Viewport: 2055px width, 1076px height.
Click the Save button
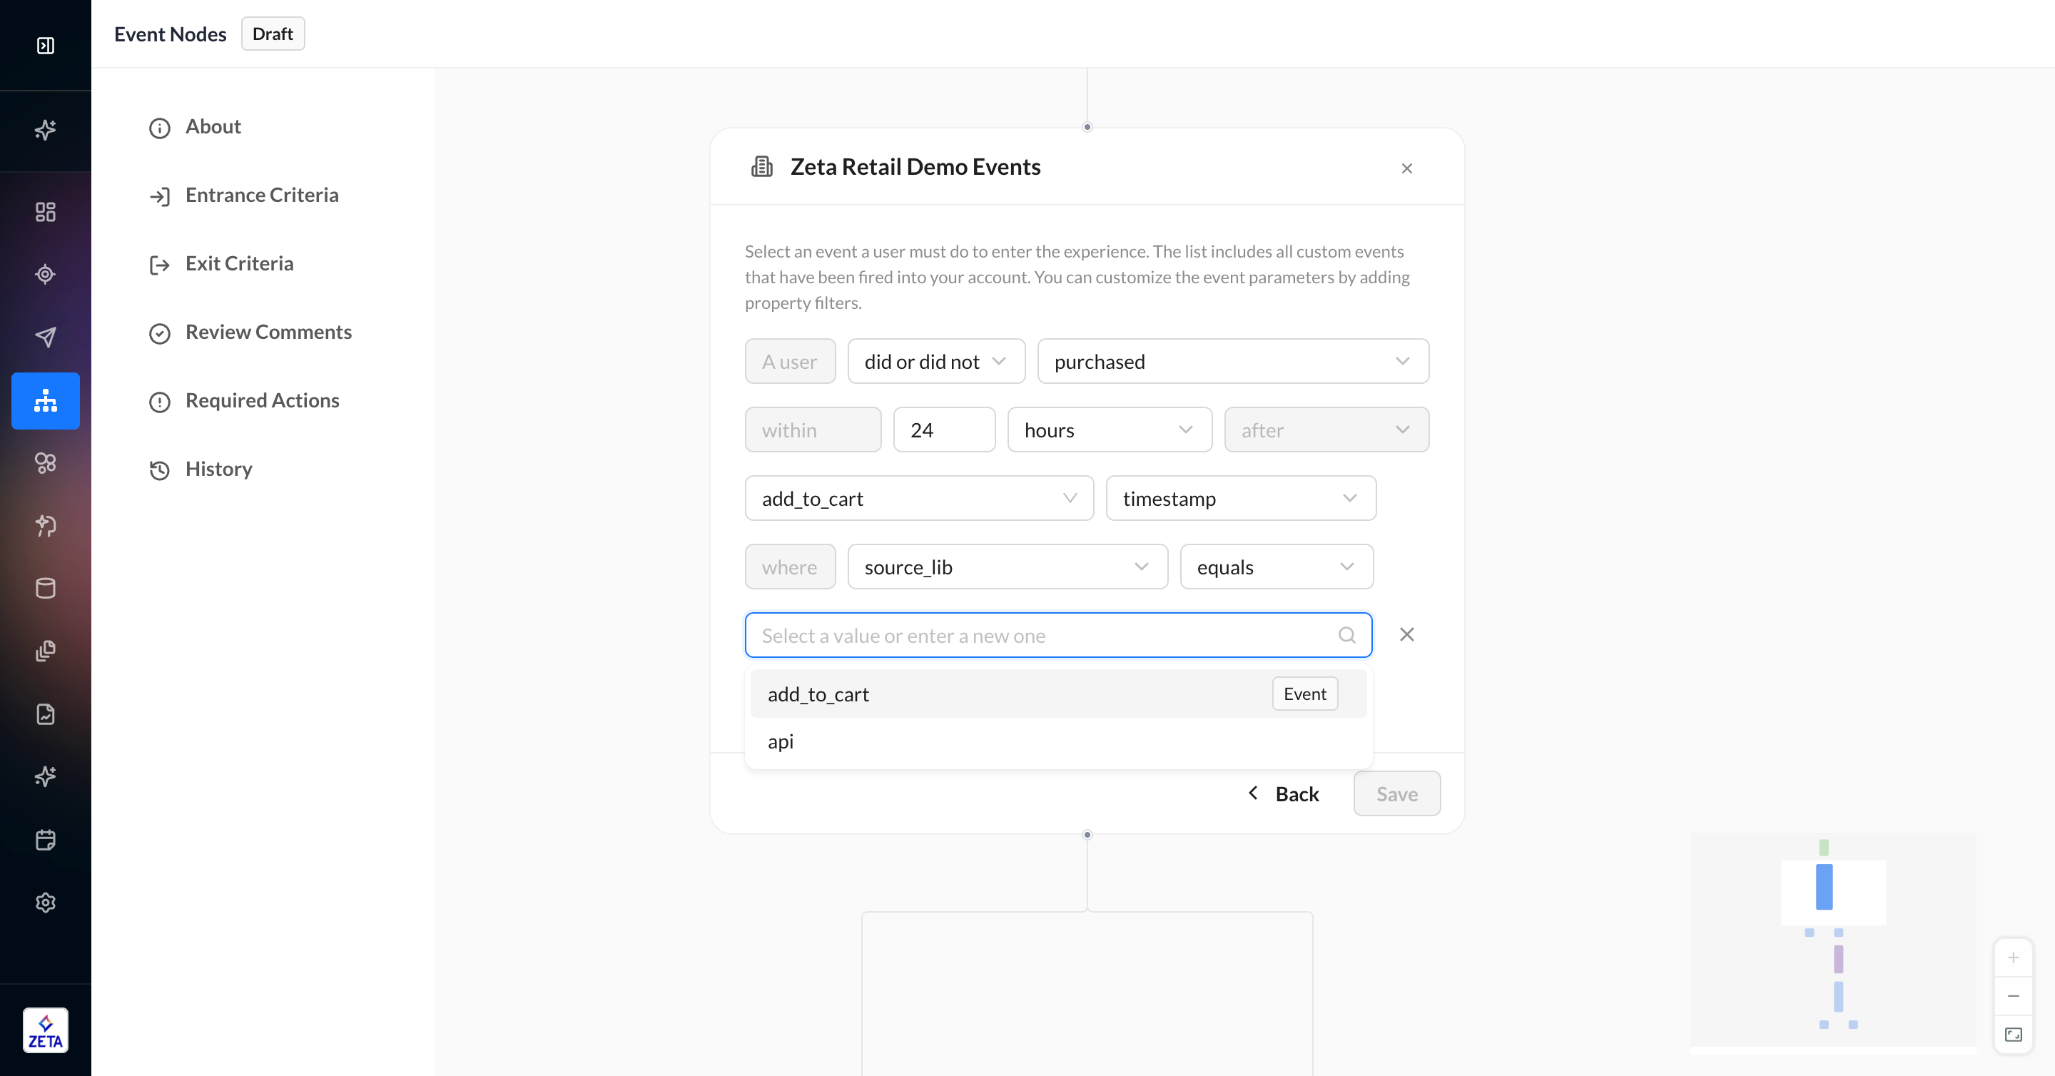pyautogui.click(x=1396, y=794)
